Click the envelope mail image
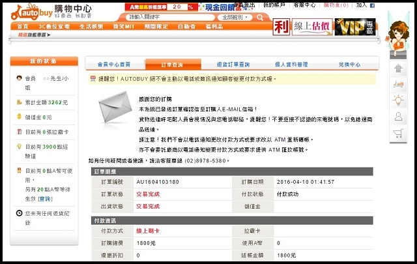 115,107
